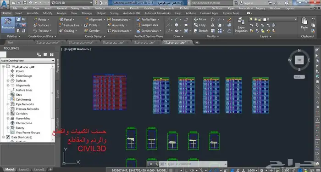Click the viewport control Top label
Viewport: 321px width, 172px height.
[68, 49]
